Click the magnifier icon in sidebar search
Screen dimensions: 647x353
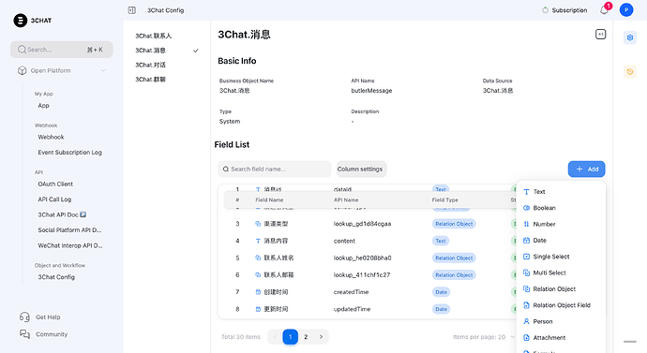tap(22, 50)
